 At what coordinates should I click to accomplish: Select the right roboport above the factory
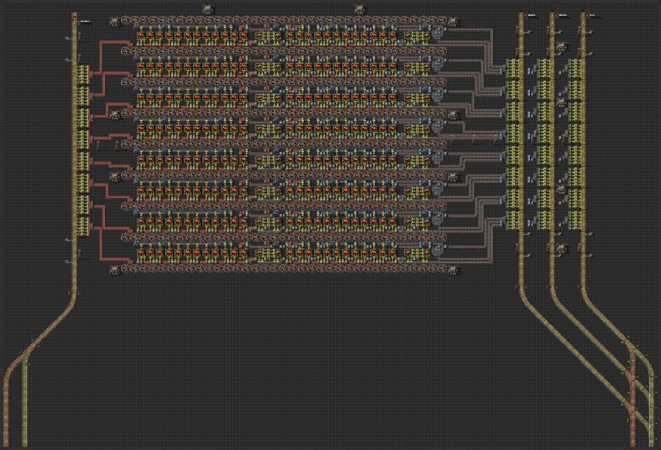pyautogui.click(x=360, y=9)
